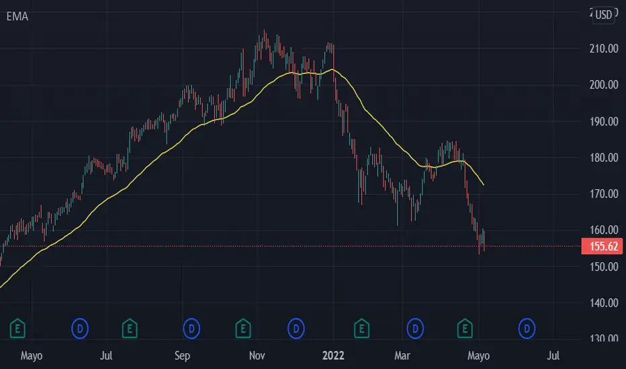This screenshot has width=626, height=369.
Task: Click the 2022 label on time axis
Action: 333,356
